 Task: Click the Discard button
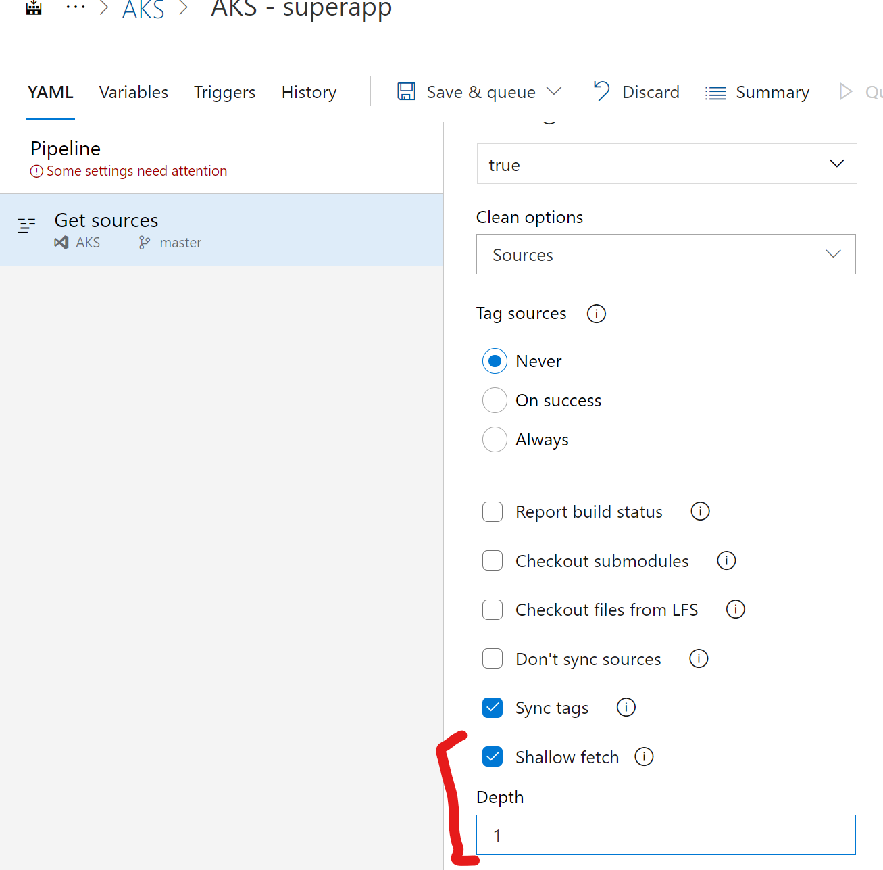tap(650, 91)
